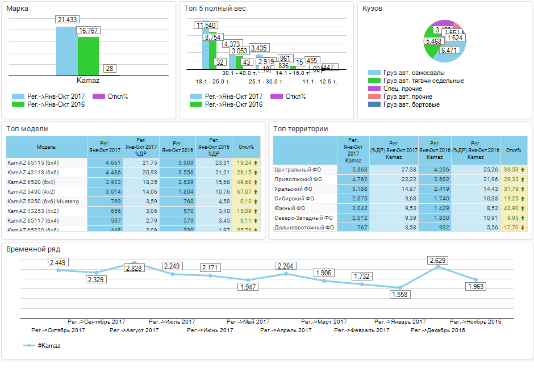Viewport: 534px width, 377px height.
Task: Sort Топ модели by Рег. Янв-Окт 2017 header
Action: [105, 147]
